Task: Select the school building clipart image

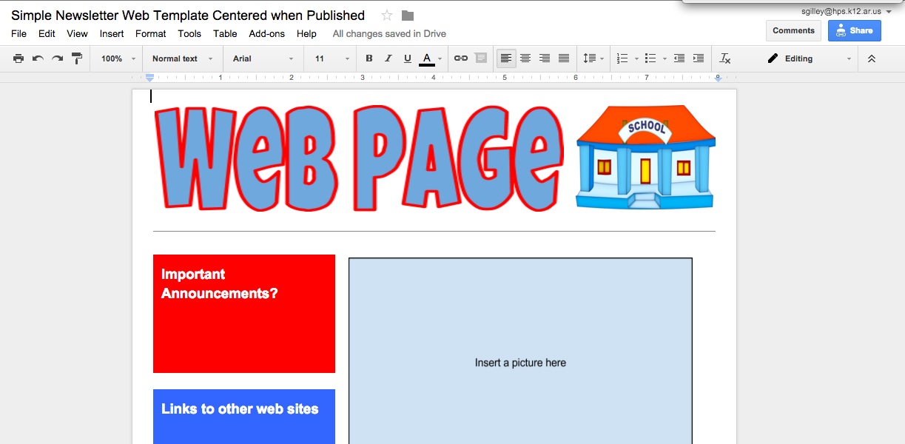Action: [x=645, y=157]
